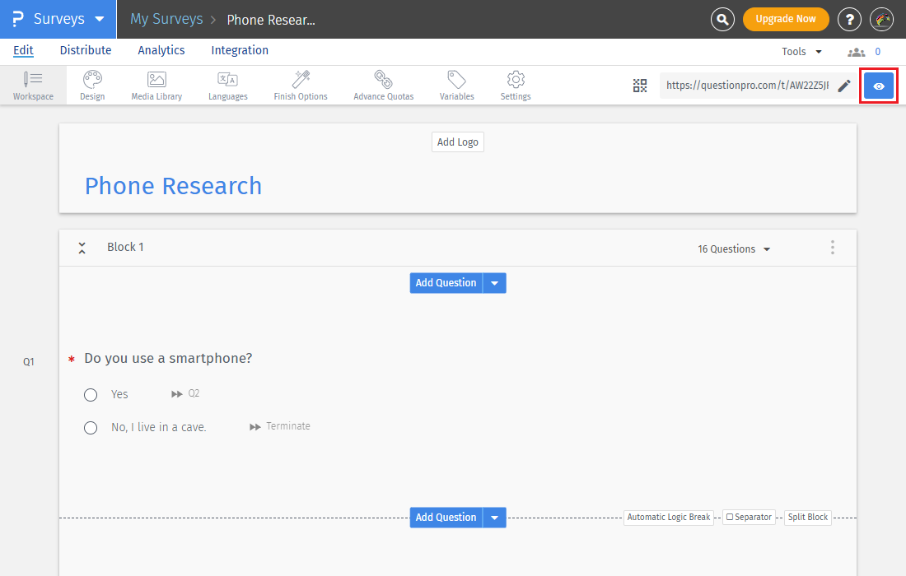Click the Upgrade Now button

pyautogui.click(x=786, y=19)
